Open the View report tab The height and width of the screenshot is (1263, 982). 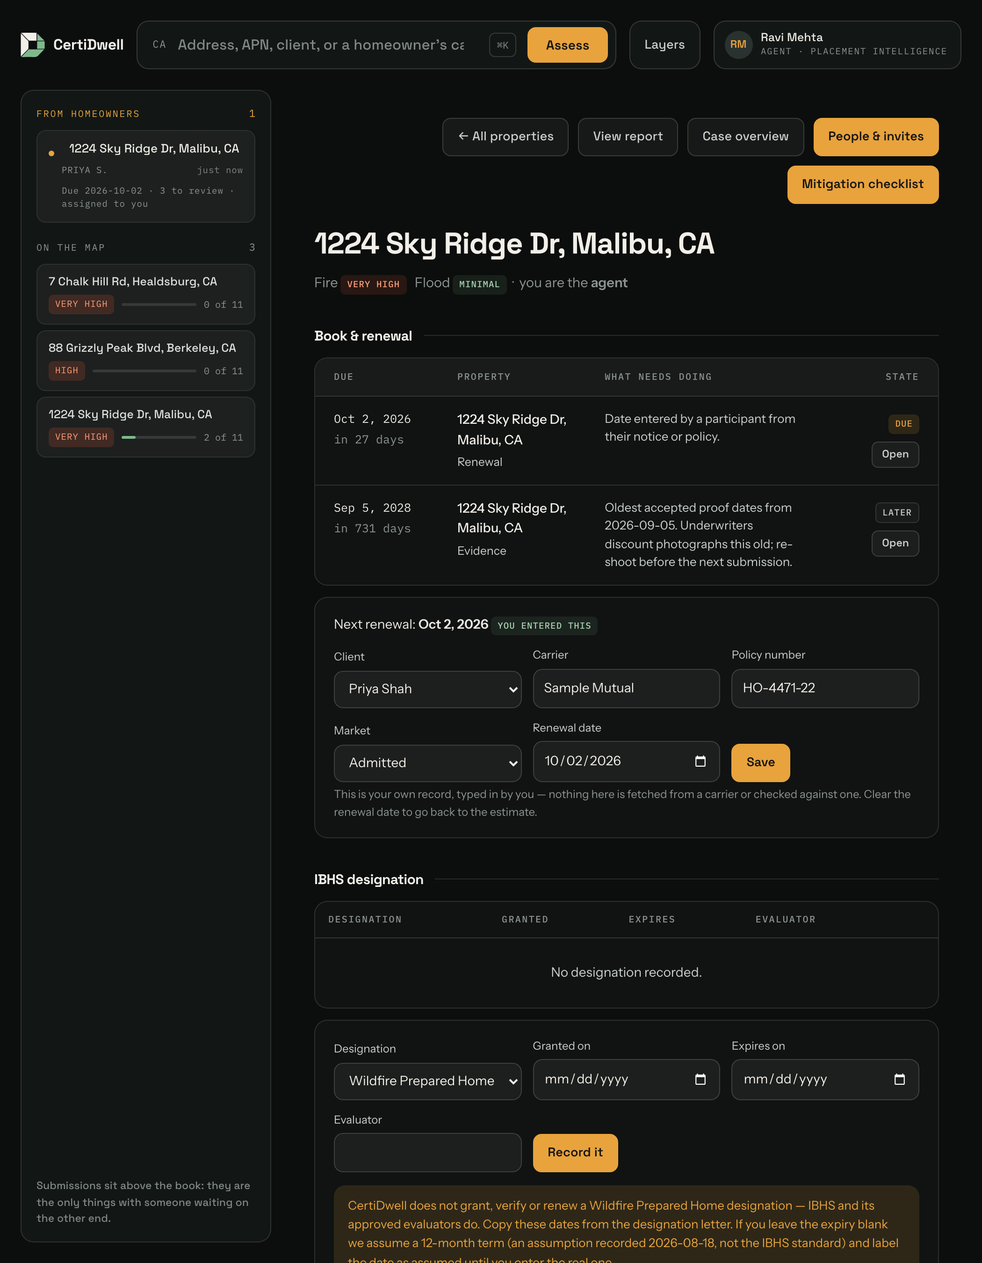click(628, 137)
